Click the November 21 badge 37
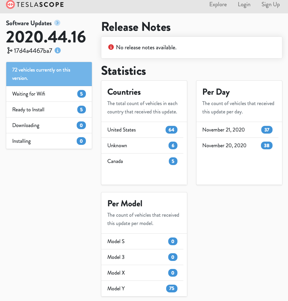The height and width of the screenshot is (301, 288). 267,130
